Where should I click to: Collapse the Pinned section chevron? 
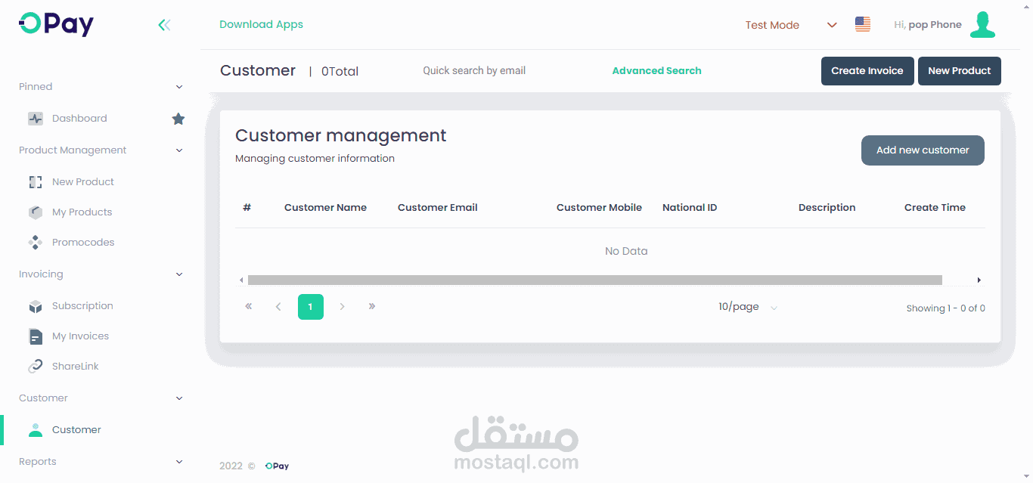[x=179, y=87]
